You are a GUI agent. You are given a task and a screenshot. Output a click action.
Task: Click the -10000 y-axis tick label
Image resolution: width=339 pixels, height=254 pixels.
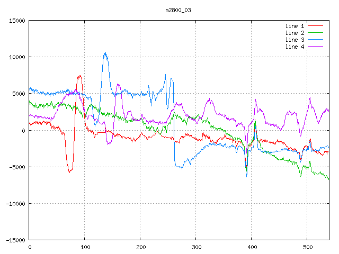coord(14,204)
